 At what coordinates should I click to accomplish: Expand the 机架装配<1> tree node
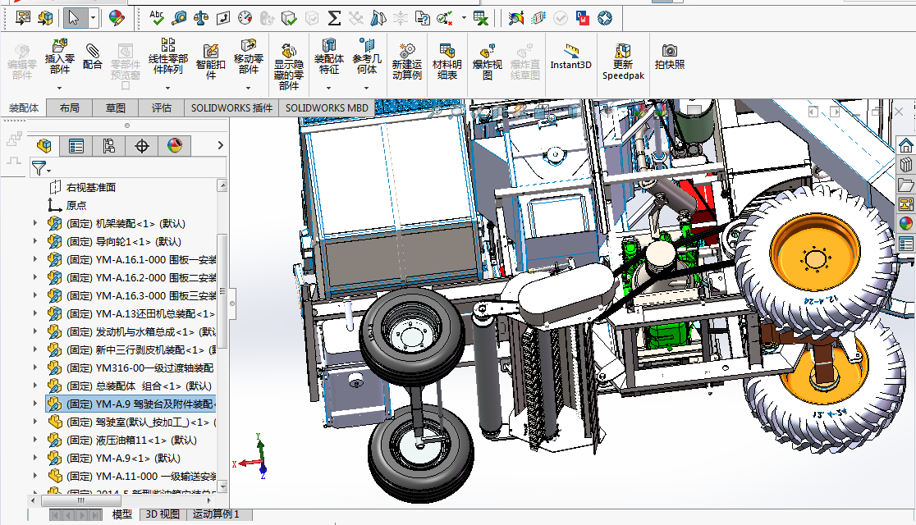[34, 223]
